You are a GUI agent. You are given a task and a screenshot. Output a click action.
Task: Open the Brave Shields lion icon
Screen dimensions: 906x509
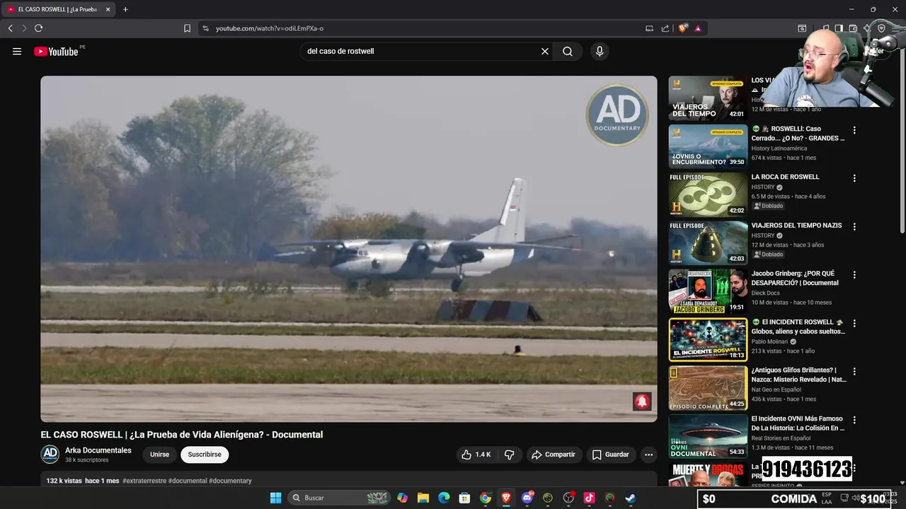coord(682,28)
